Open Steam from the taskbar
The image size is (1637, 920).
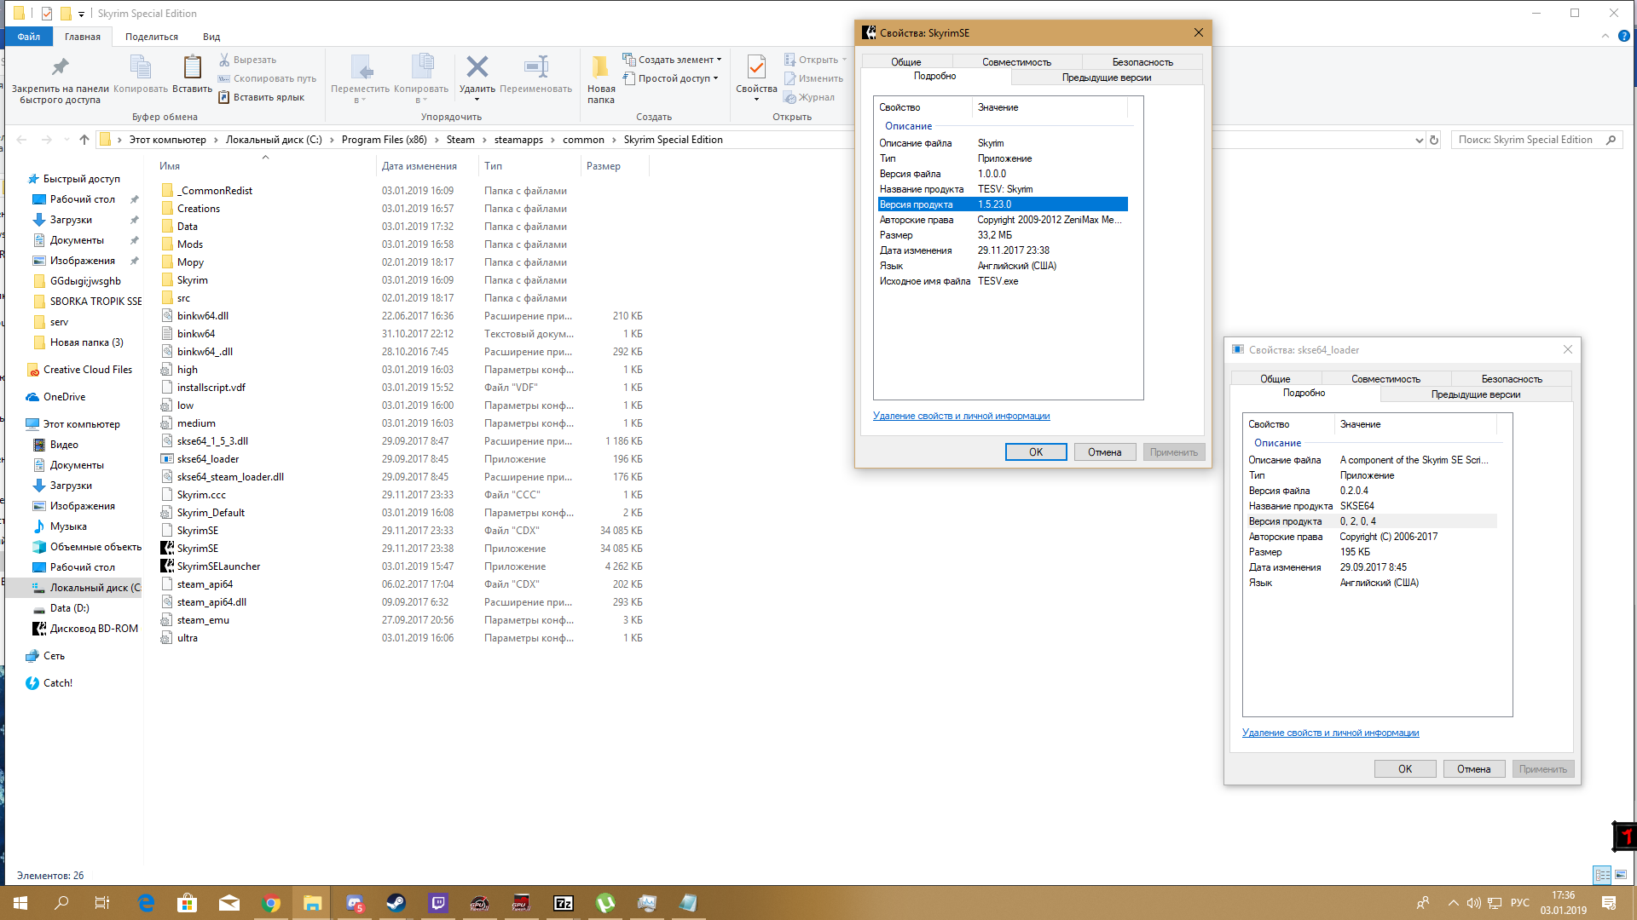pos(396,903)
